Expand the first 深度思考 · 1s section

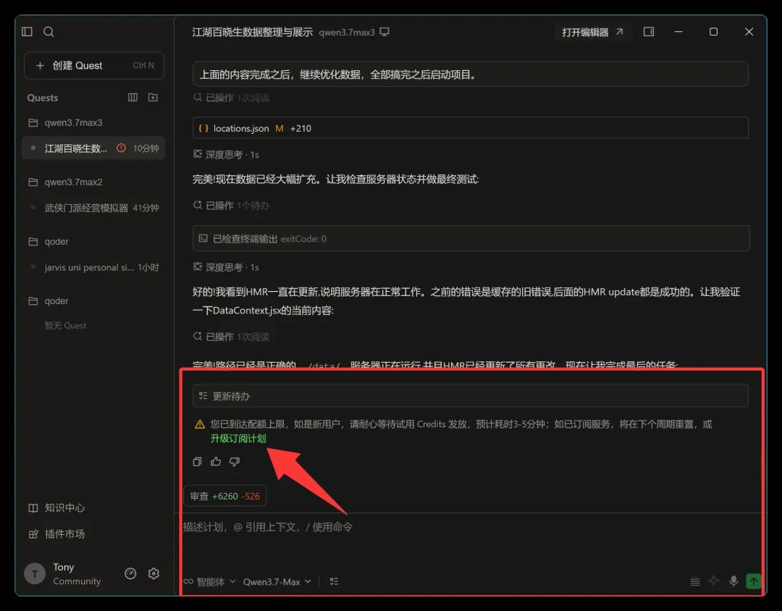click(x=226, y=155)
